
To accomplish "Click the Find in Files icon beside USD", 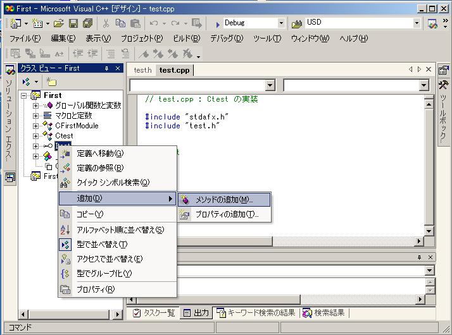I will pos(297,23).
